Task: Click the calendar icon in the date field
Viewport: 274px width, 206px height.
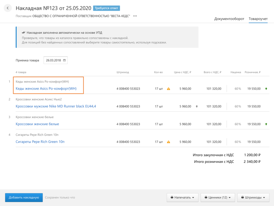Action: [65, 60]
